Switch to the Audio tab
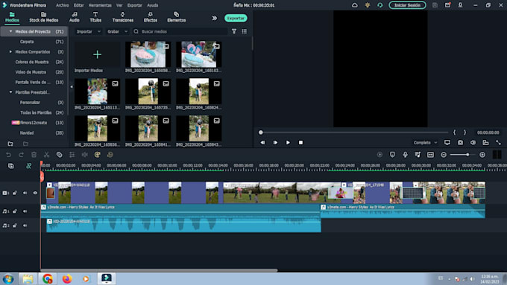The height and width of the screenshot is (285, 507). 75,17
